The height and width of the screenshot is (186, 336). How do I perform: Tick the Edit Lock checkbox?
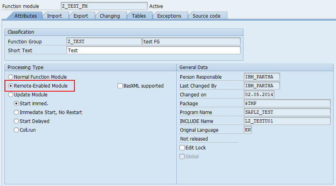[182, 148]
